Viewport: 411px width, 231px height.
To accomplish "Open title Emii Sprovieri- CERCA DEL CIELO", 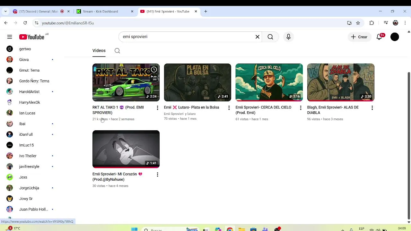I will pos(263,110).
